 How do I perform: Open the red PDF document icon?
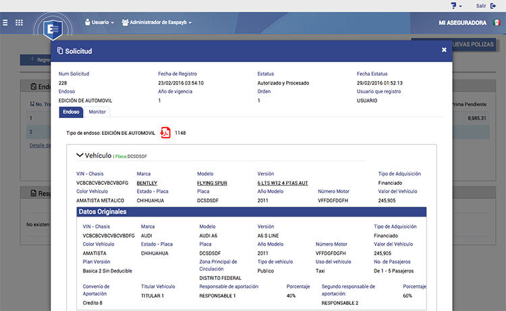[165, 133]
